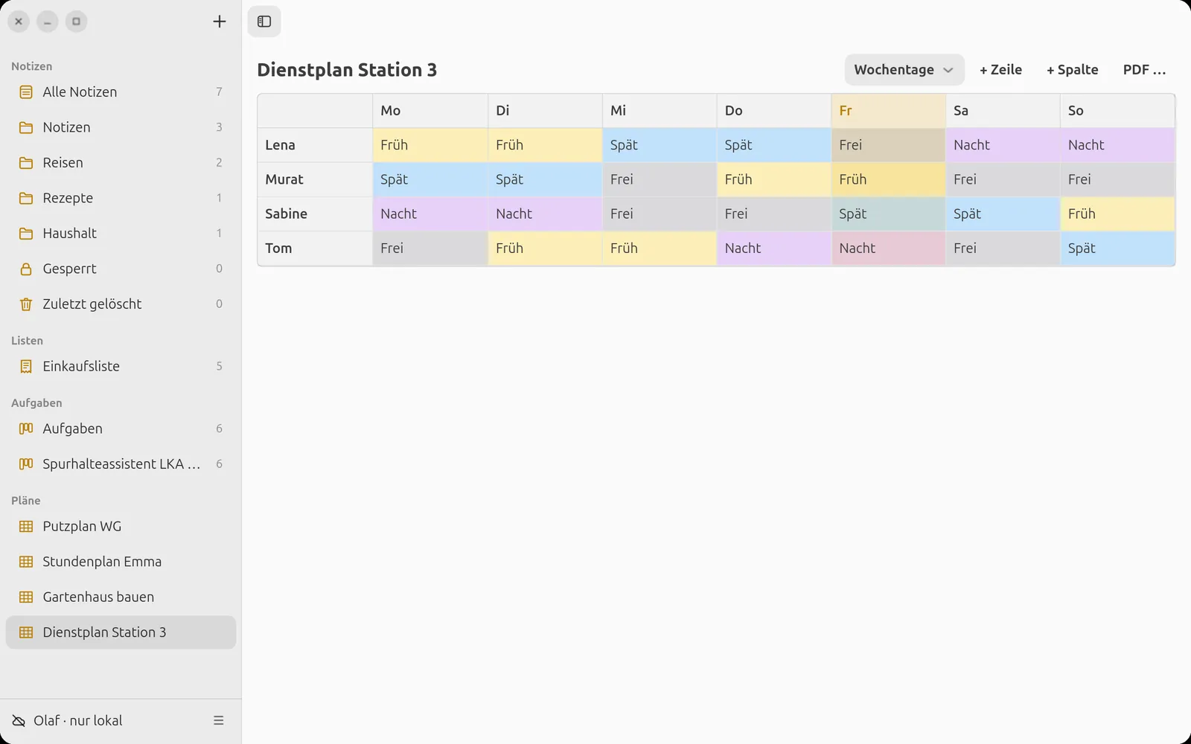Click the PDF export button

tap(1144, 70)
